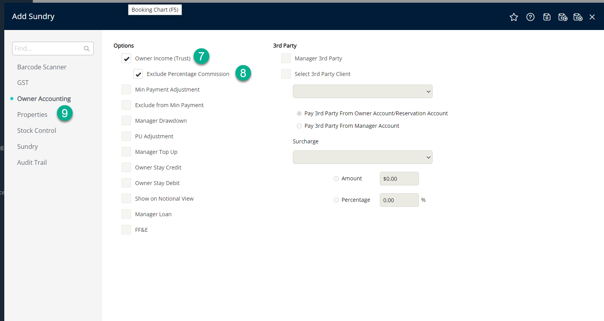Click the favourite star icon
This screenshot has width=604, height=321.
[x=514, y=17]
